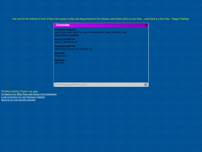Open the Chattable settings gear icon

click(146, 25)
